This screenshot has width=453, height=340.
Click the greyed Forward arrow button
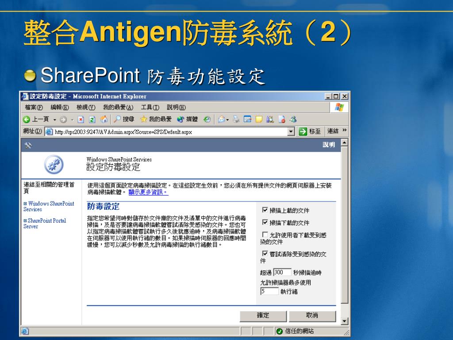(x=63, y=120)
